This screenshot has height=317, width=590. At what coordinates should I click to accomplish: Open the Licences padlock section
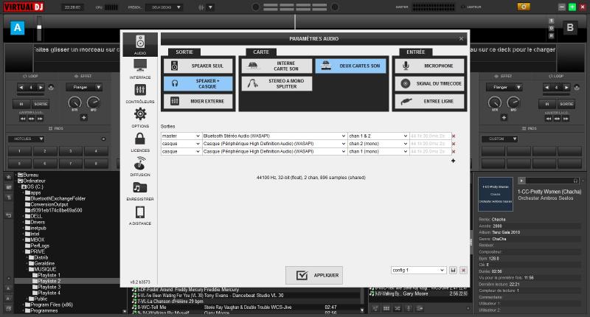140,142
